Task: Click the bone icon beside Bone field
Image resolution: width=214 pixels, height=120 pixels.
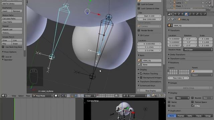Action: point(139,64)
